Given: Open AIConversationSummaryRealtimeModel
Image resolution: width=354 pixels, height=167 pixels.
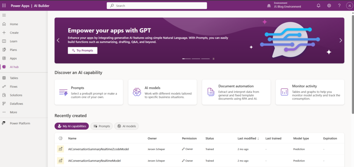Looking at the screenshot, I should pos(94,161).
